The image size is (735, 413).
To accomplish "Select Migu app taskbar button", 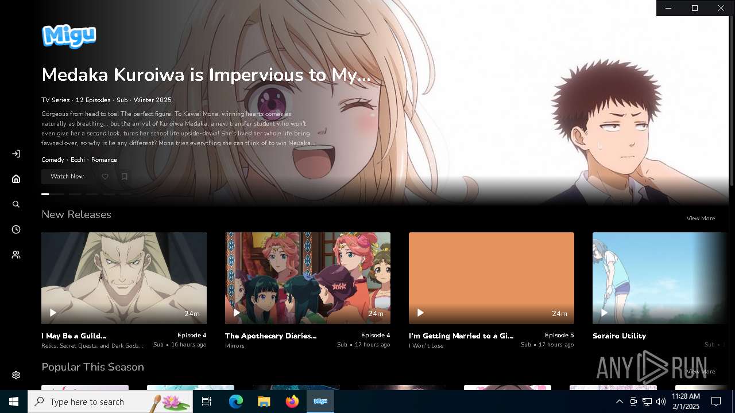I will (320, 402).
